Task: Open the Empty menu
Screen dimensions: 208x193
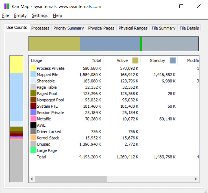Action: [20, 15]
